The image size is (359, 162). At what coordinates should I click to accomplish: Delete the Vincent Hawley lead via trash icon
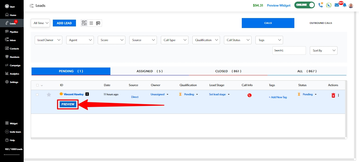(x=333, y=95)
